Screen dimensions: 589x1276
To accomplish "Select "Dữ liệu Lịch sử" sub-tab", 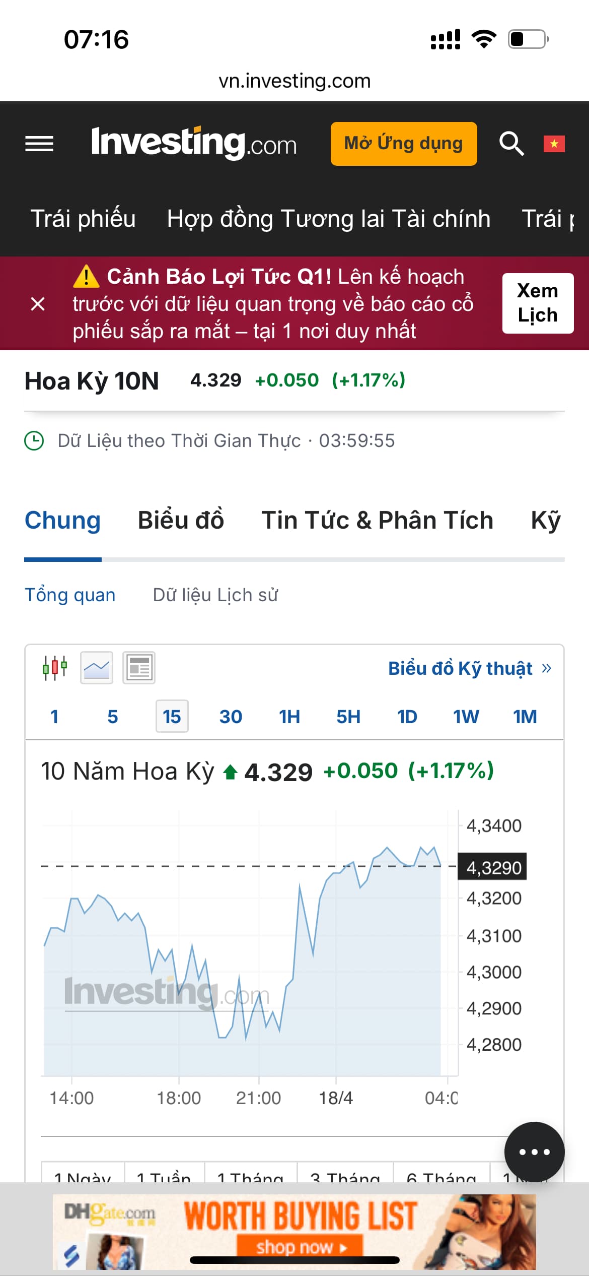I will (215, 595).
